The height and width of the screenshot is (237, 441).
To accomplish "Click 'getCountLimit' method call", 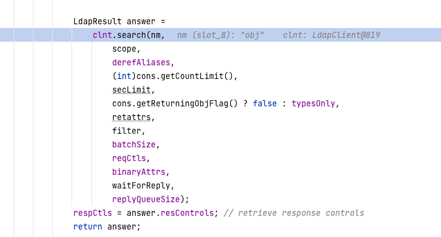I will (x=192, y=76).
